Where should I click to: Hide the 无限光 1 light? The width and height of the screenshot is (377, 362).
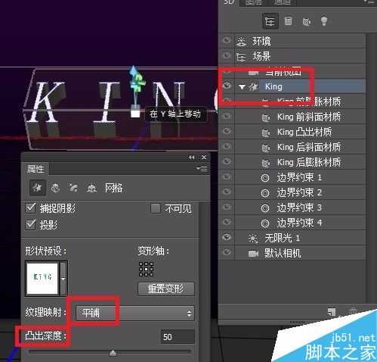227,237
